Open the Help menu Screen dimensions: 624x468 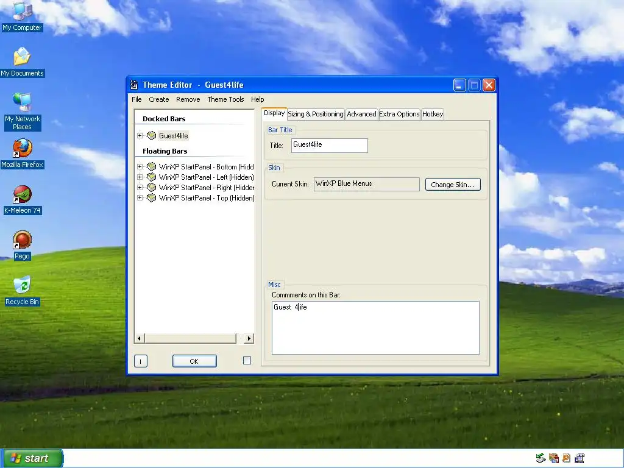258,99
